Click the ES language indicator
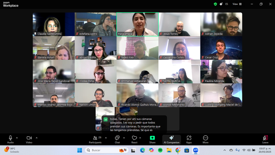This screenshot has width=275, height=155. point(227,4)
